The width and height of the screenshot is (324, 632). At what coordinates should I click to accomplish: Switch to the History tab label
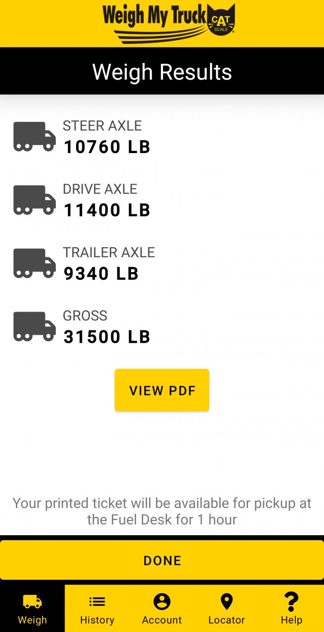click(97, 620)
